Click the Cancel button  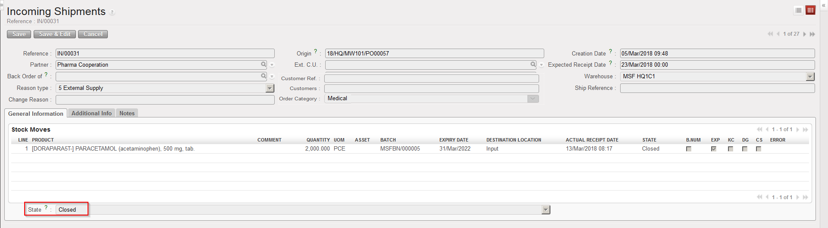pyautogui.click(x=93, y=34)
